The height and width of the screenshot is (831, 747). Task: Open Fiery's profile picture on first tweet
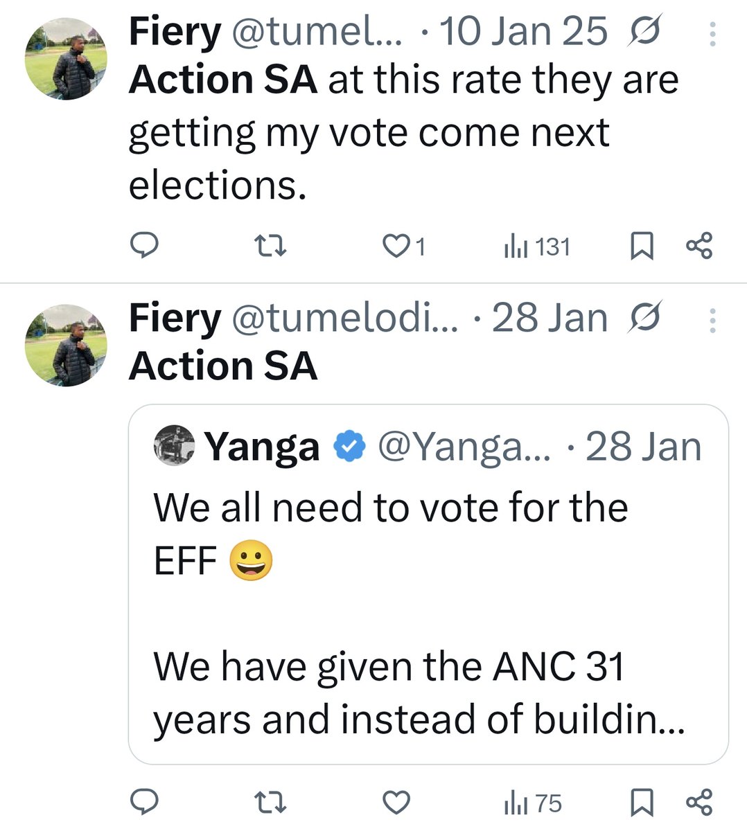(x=66, y=59)
